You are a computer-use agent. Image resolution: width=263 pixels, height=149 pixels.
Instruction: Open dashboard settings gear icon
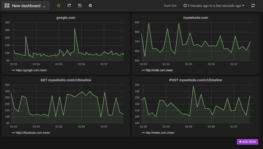[90, 5]
